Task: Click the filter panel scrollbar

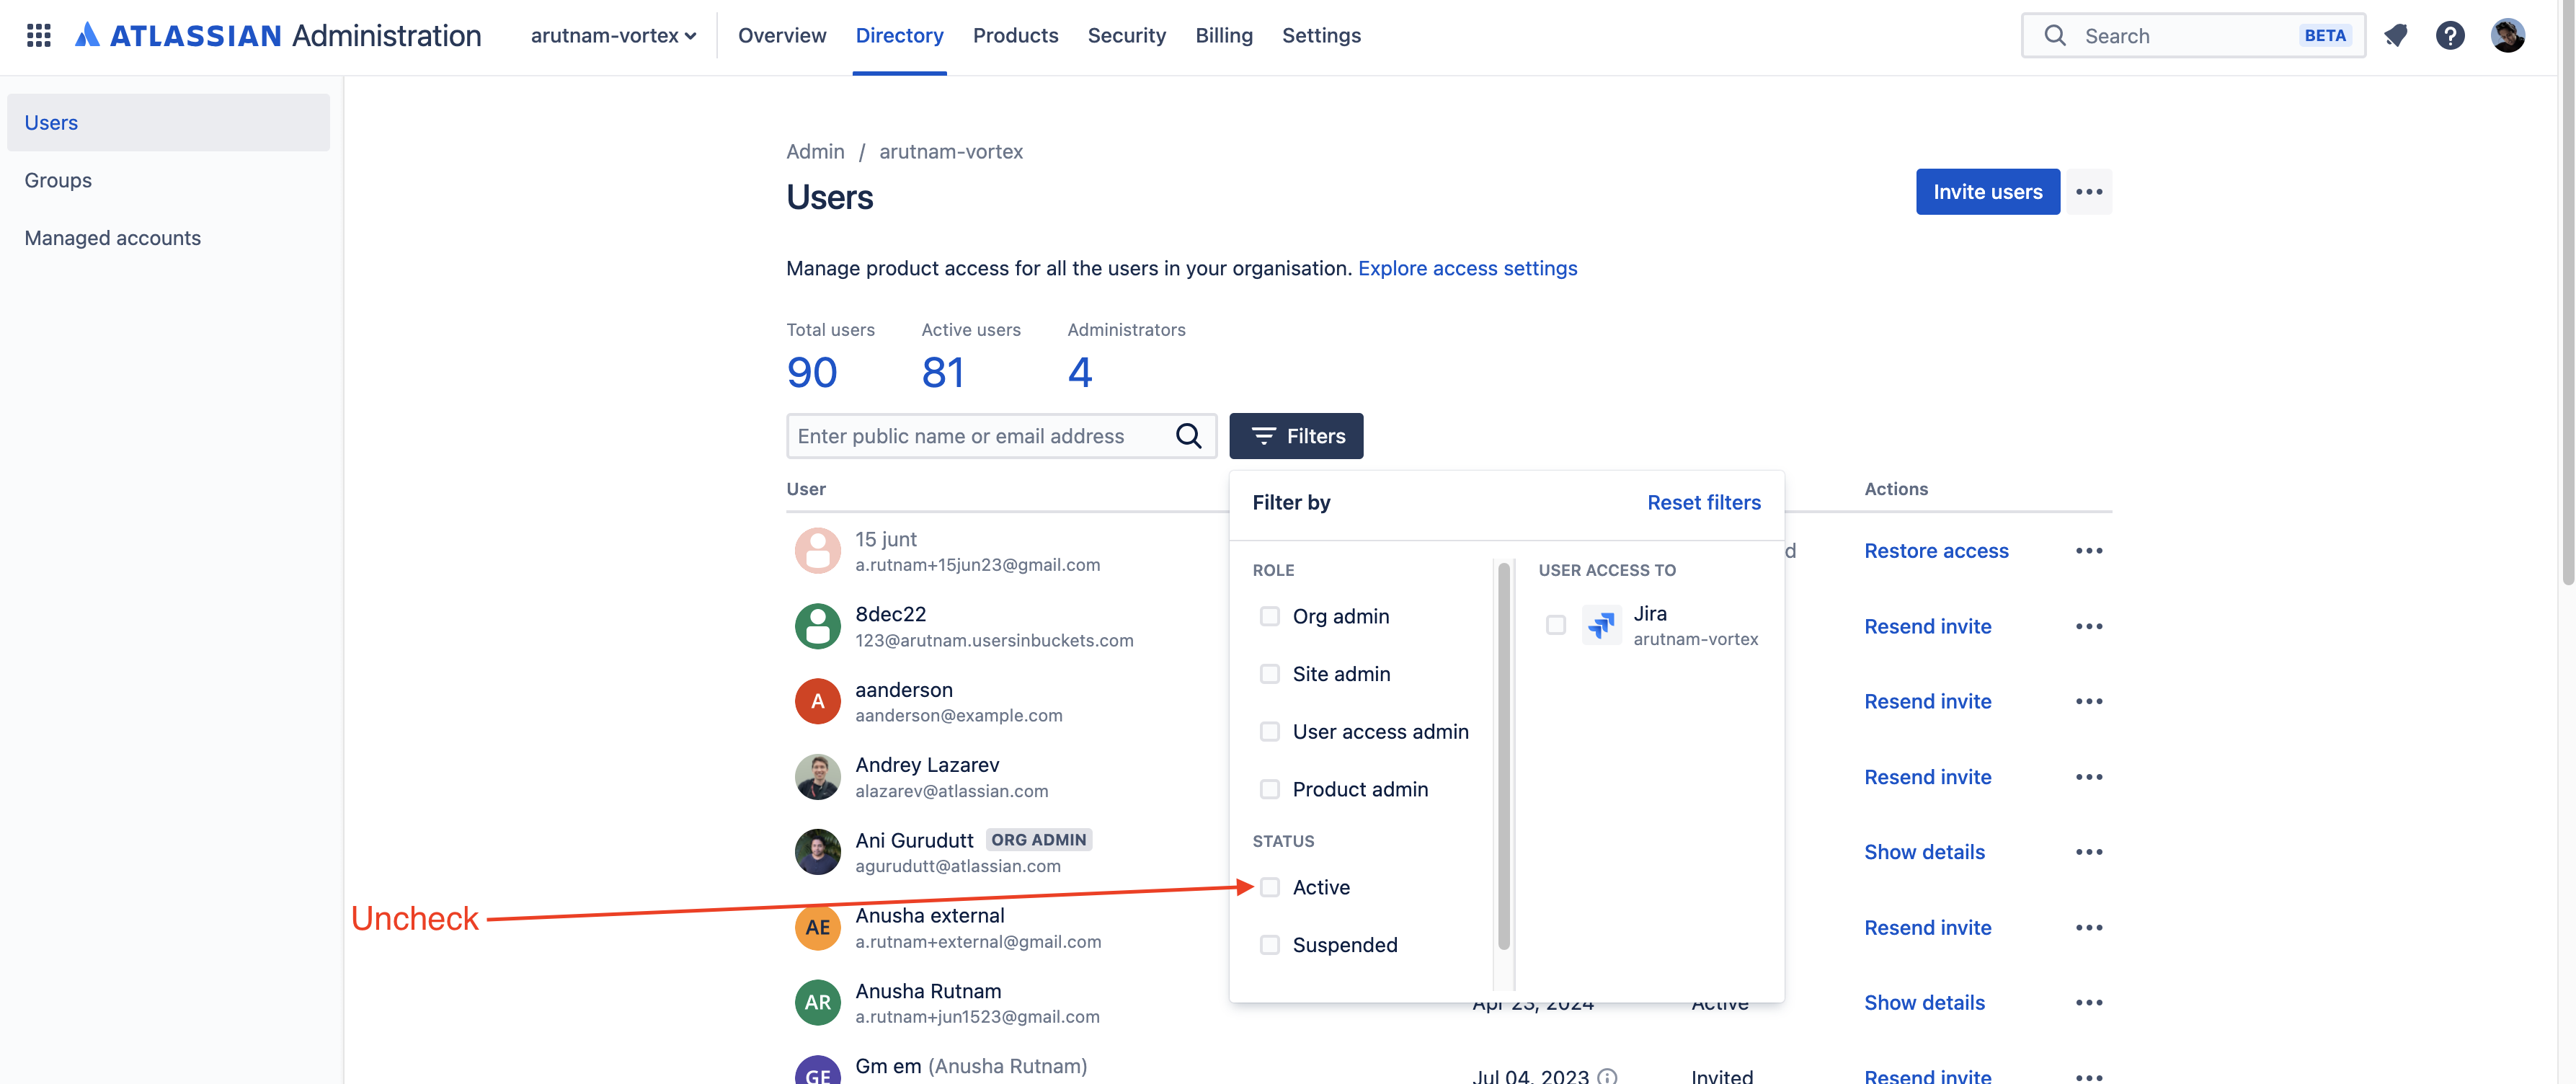Action: (1503, 755)
